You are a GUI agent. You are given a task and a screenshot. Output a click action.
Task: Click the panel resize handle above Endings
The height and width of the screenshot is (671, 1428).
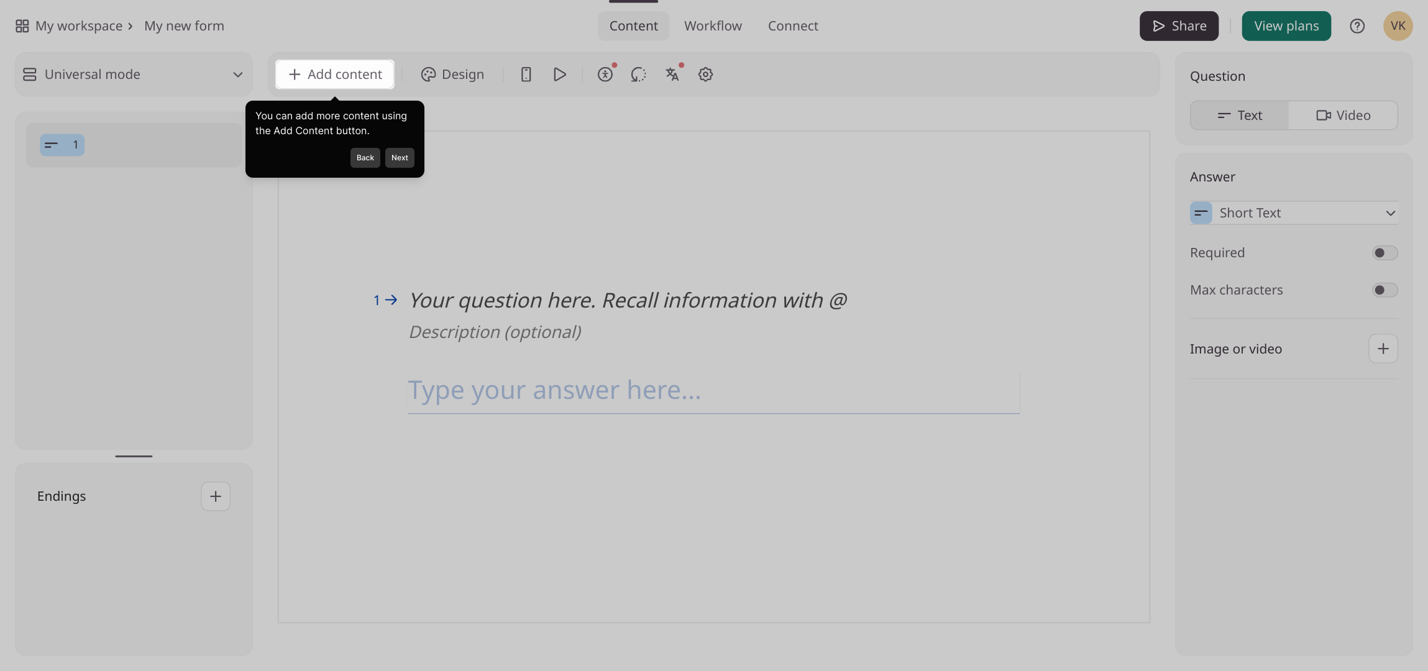click(134, 456)
